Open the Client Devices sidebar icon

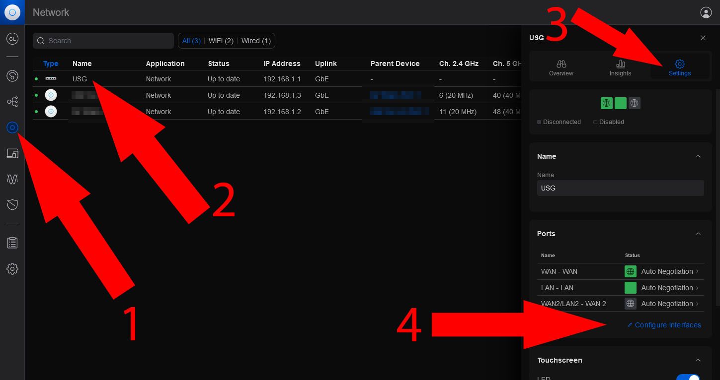(x=12, y=153)
